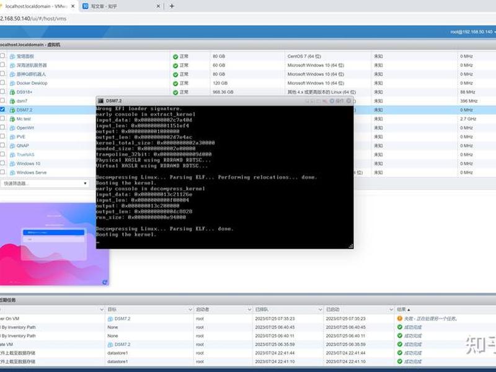Switch to the 写文章 - 知乎 tab
496x372 pixels.
[x=121, y=6]
